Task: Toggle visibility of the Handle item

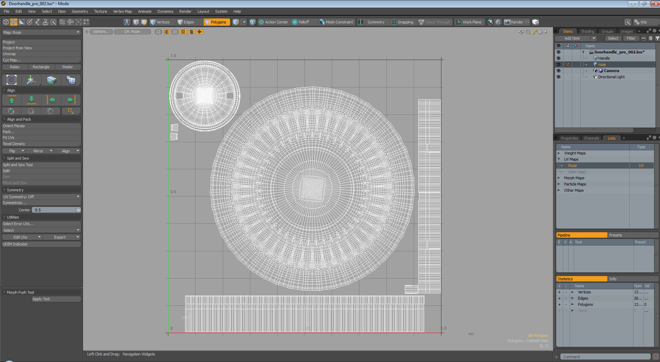Action: [558, 58]
